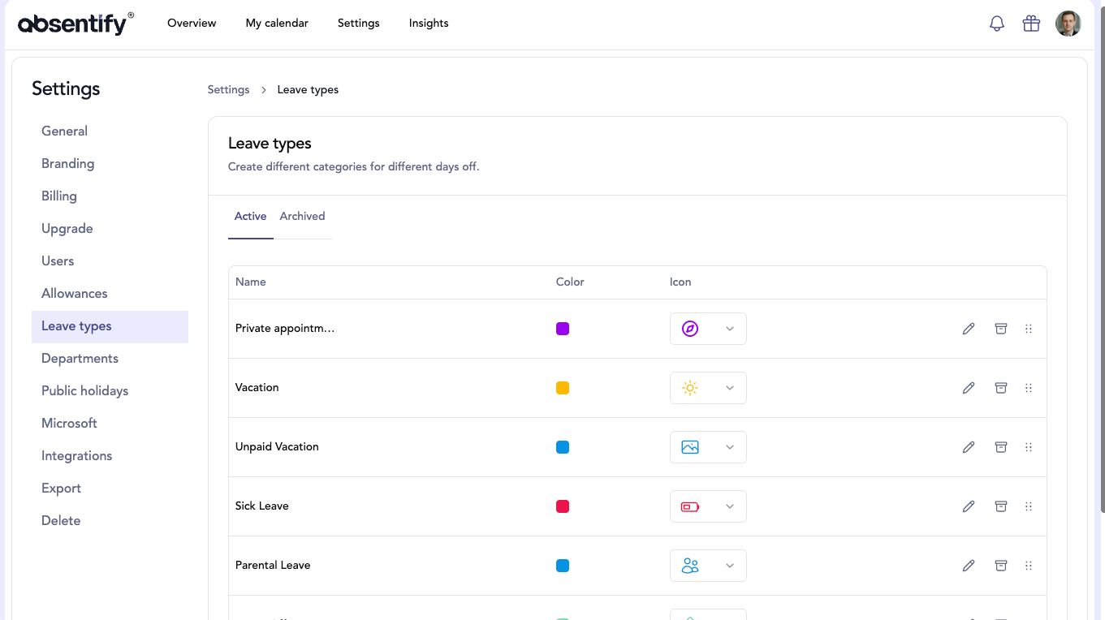Viewport: 1105px width, 620px height.
Task: Grab the Unpaid Vacation row reorder handle
Action: click(x=1029, y=447)
